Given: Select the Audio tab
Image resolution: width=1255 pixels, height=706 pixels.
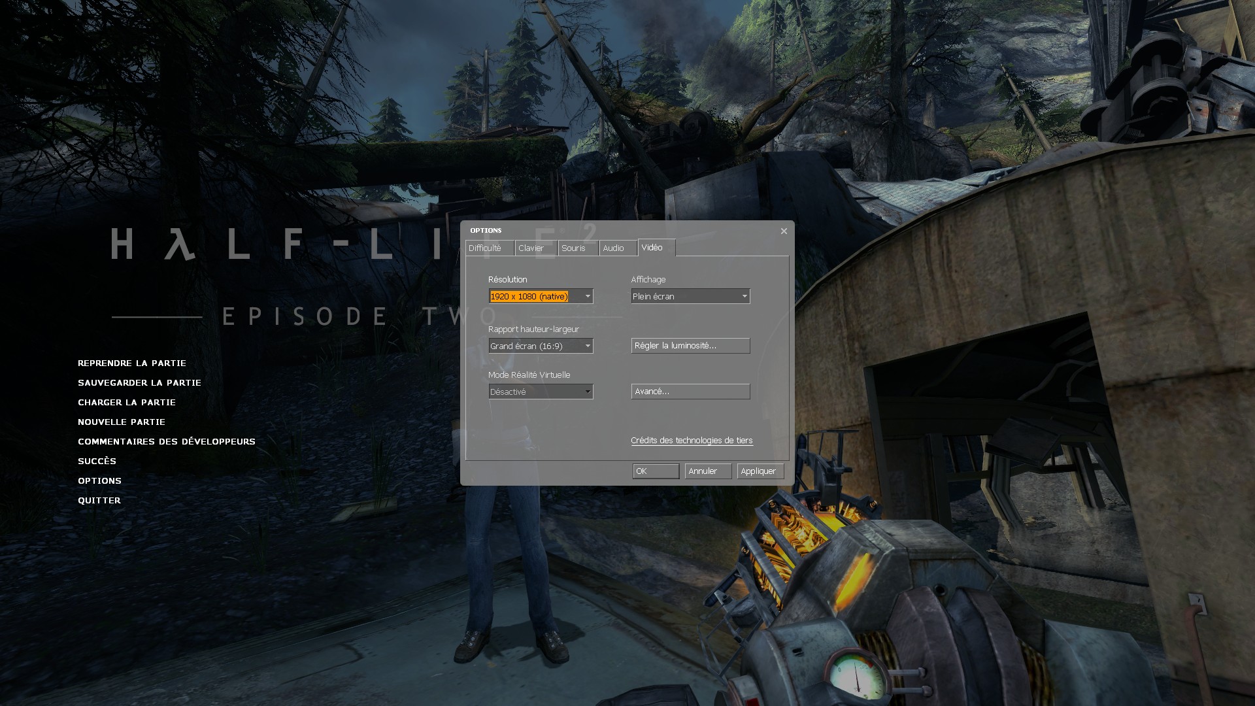Looking at the screenshot, I should (616, 248).
